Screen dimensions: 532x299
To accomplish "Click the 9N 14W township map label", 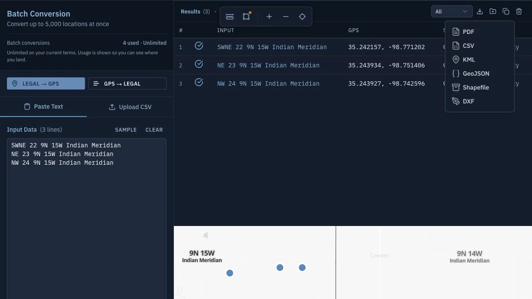I will point(469,256).
